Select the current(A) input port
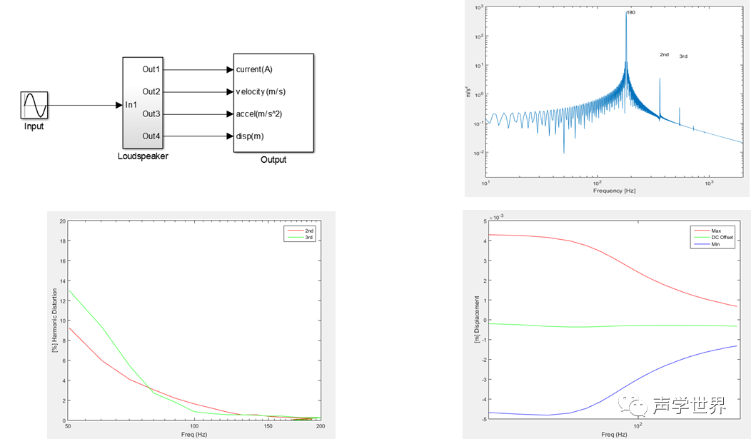Viewport: 751px width, 439px height. (253, 70)
